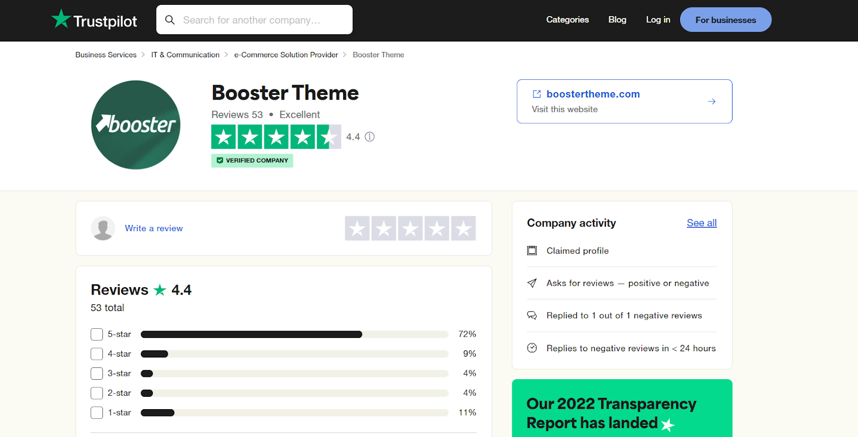Image resolution: width=858 pixels, height=437 pixels.
Task: Click the Booster Theme breadcrumb
Action: (379, 55)
